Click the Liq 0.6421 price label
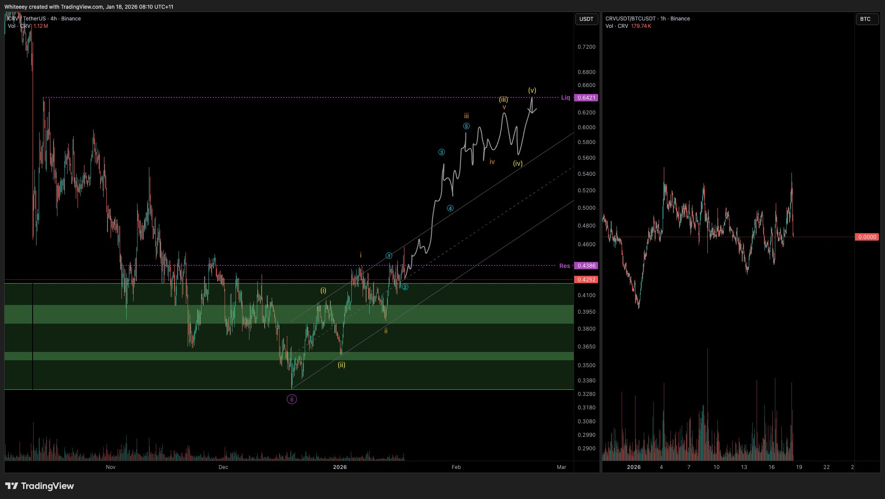The image size is (885, 499). click(x=586, y=98)
